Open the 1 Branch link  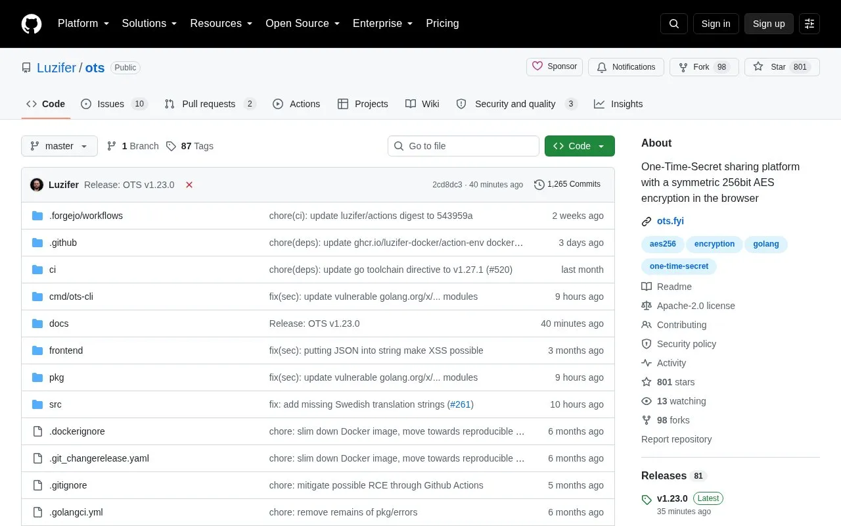pos(133,146)
